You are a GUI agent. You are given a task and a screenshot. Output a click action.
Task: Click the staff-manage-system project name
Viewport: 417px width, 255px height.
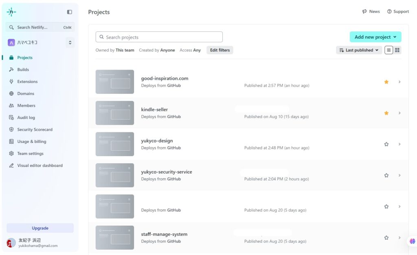[x=164, y=234]
